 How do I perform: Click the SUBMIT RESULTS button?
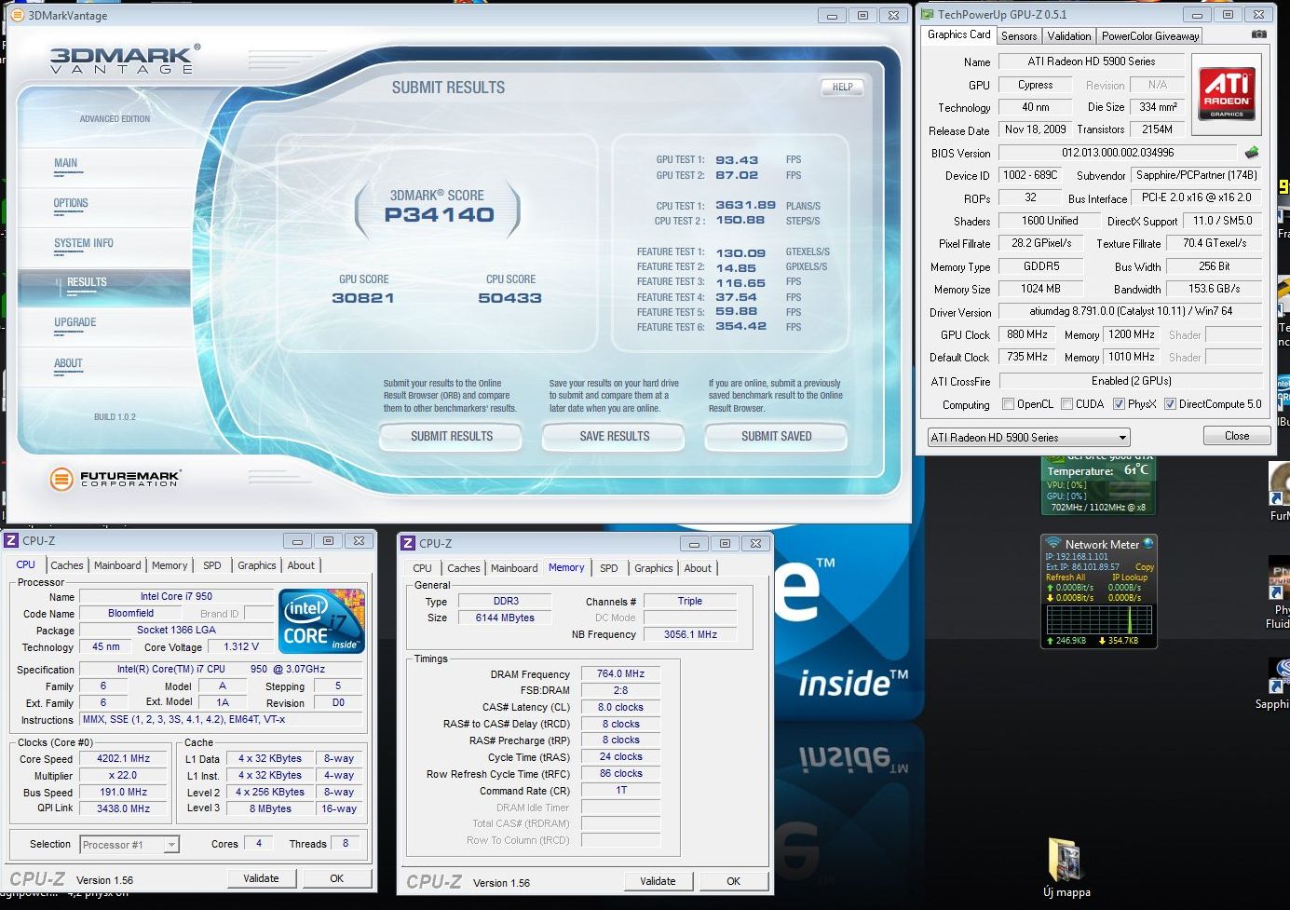click(452, 436)
